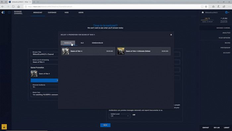Open Your Network in sidebar
The height and width of the screenshot is (131, 232).
[x=224, y=38]
